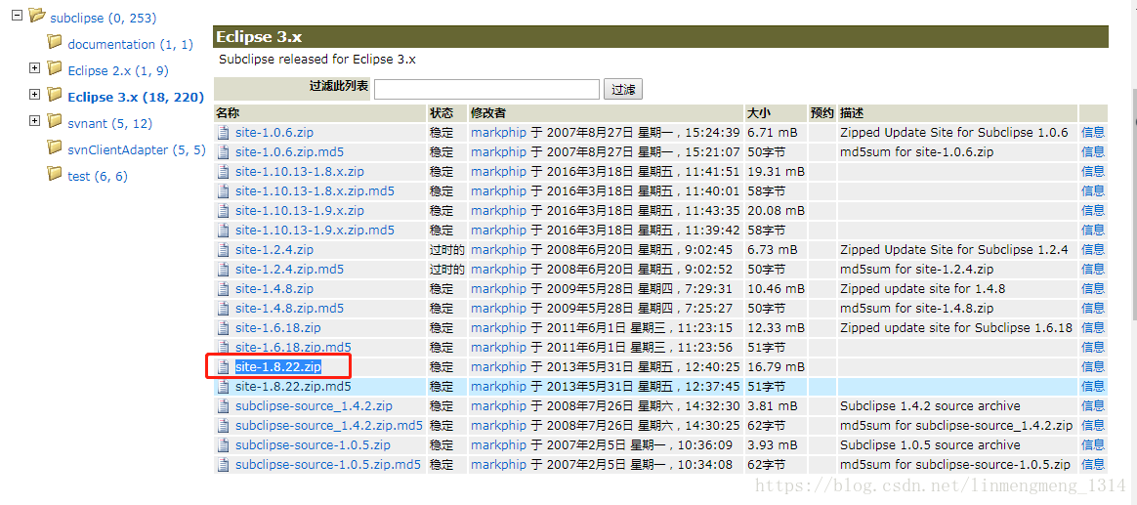Open subclipse-source_1.4.2.zip link
Viewport: 1137px width, 505px height.
pyautogui.click(x=314, y=406)
